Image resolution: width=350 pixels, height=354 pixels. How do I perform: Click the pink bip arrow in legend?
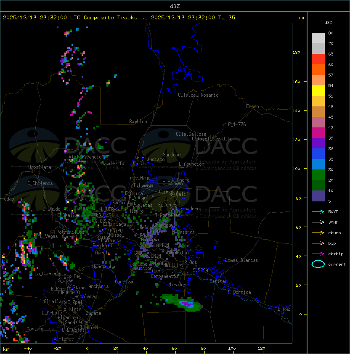coord(318,243)
